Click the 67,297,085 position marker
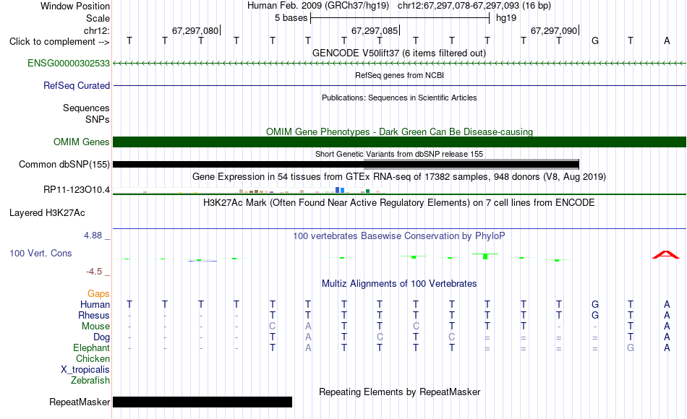 point(375,30)
